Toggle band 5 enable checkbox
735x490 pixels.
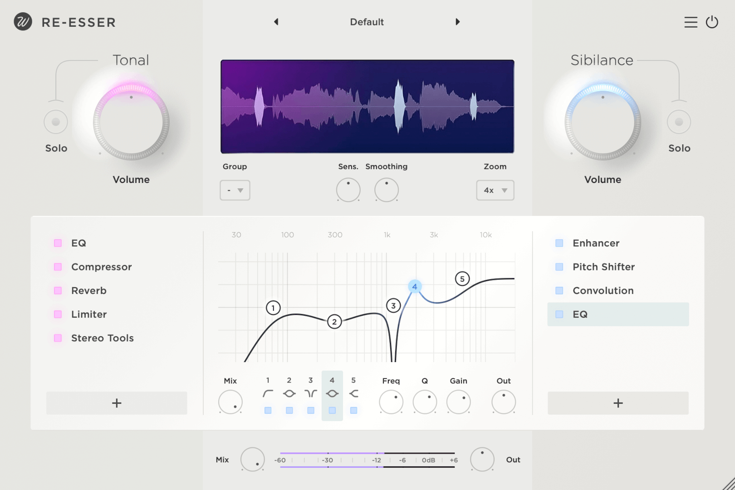click(353, 411)
